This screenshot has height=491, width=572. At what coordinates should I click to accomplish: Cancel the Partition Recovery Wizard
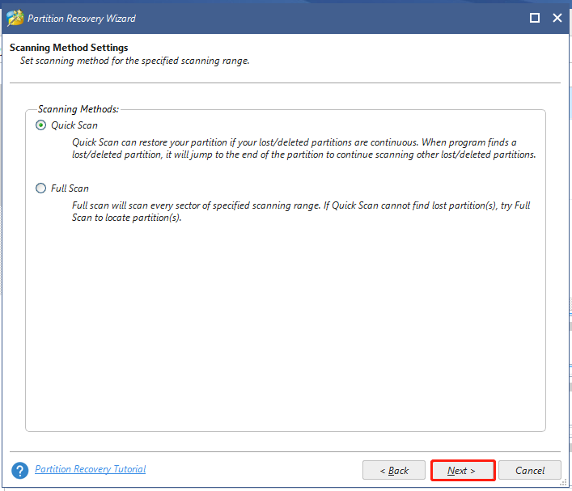[x=530, y=470]
